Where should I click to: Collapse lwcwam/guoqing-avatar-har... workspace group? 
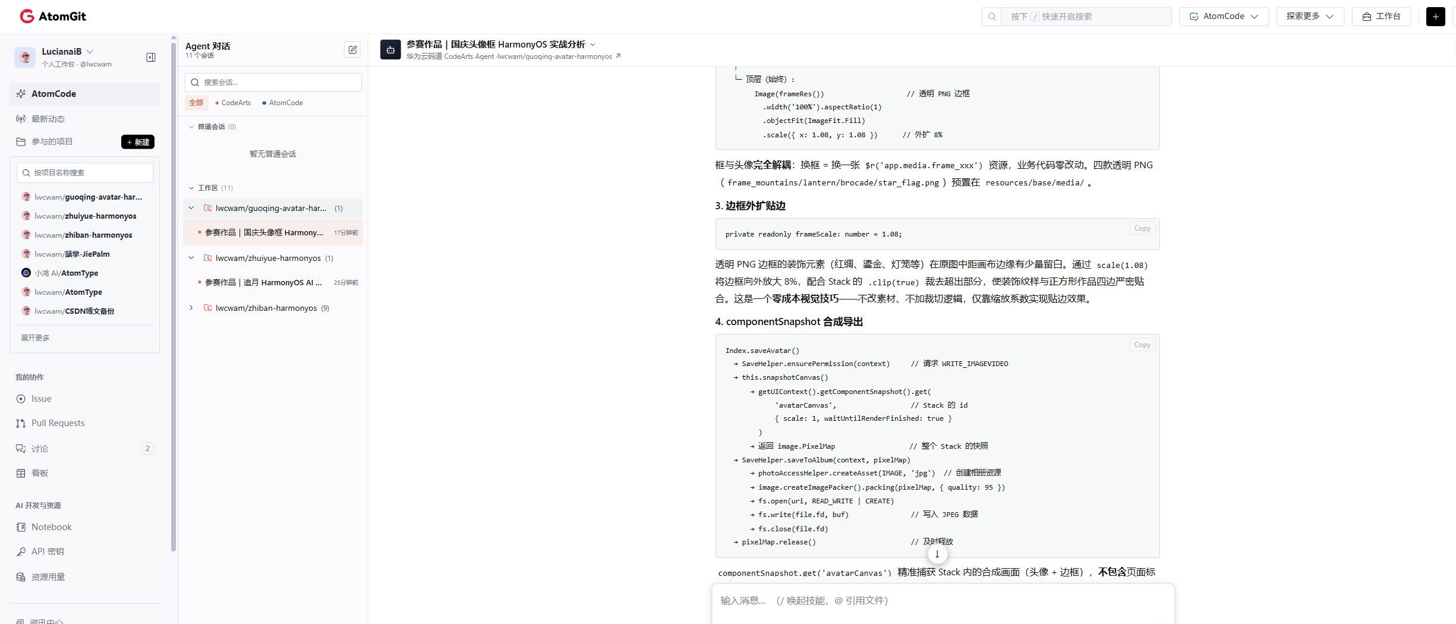click(191, 208)
